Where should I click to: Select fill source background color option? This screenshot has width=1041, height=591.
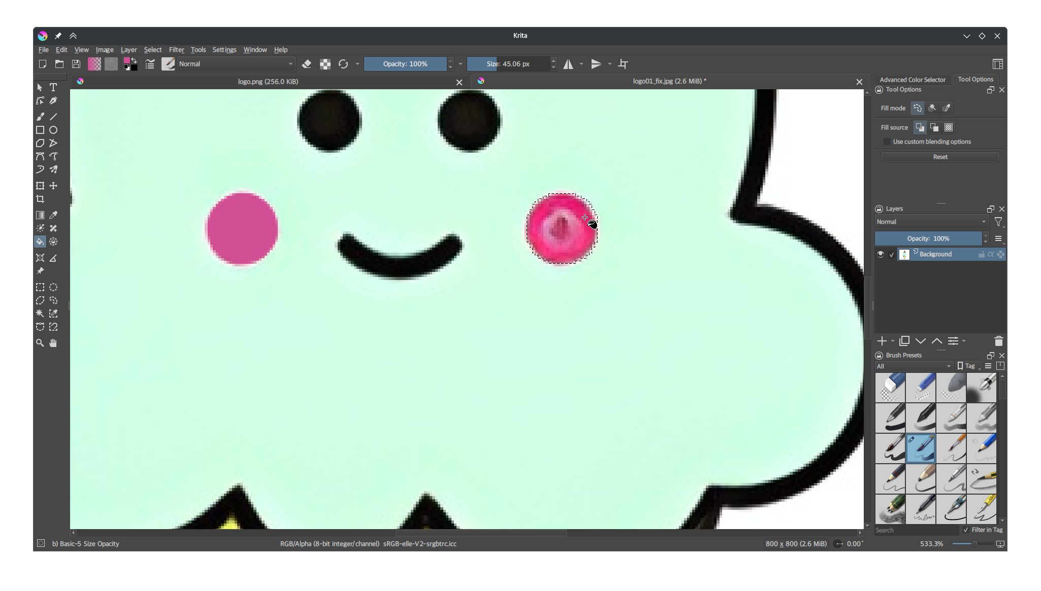point(934,127)
